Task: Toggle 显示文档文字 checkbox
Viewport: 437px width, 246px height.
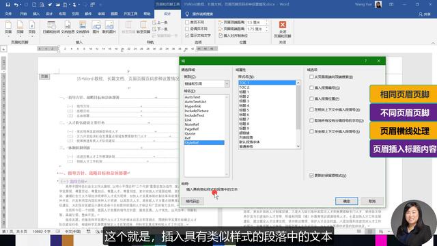Action: pos(187,36)
